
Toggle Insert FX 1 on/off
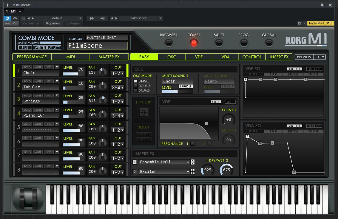(135, 162)
